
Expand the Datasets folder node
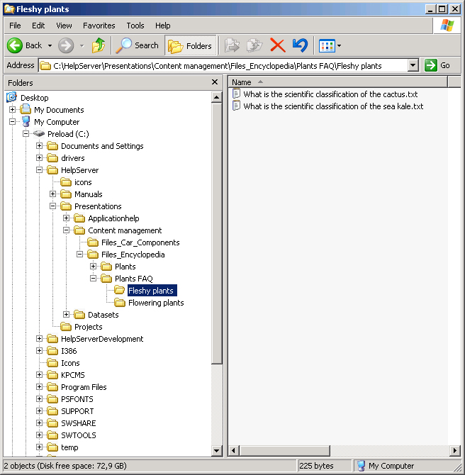coord(66,315)
